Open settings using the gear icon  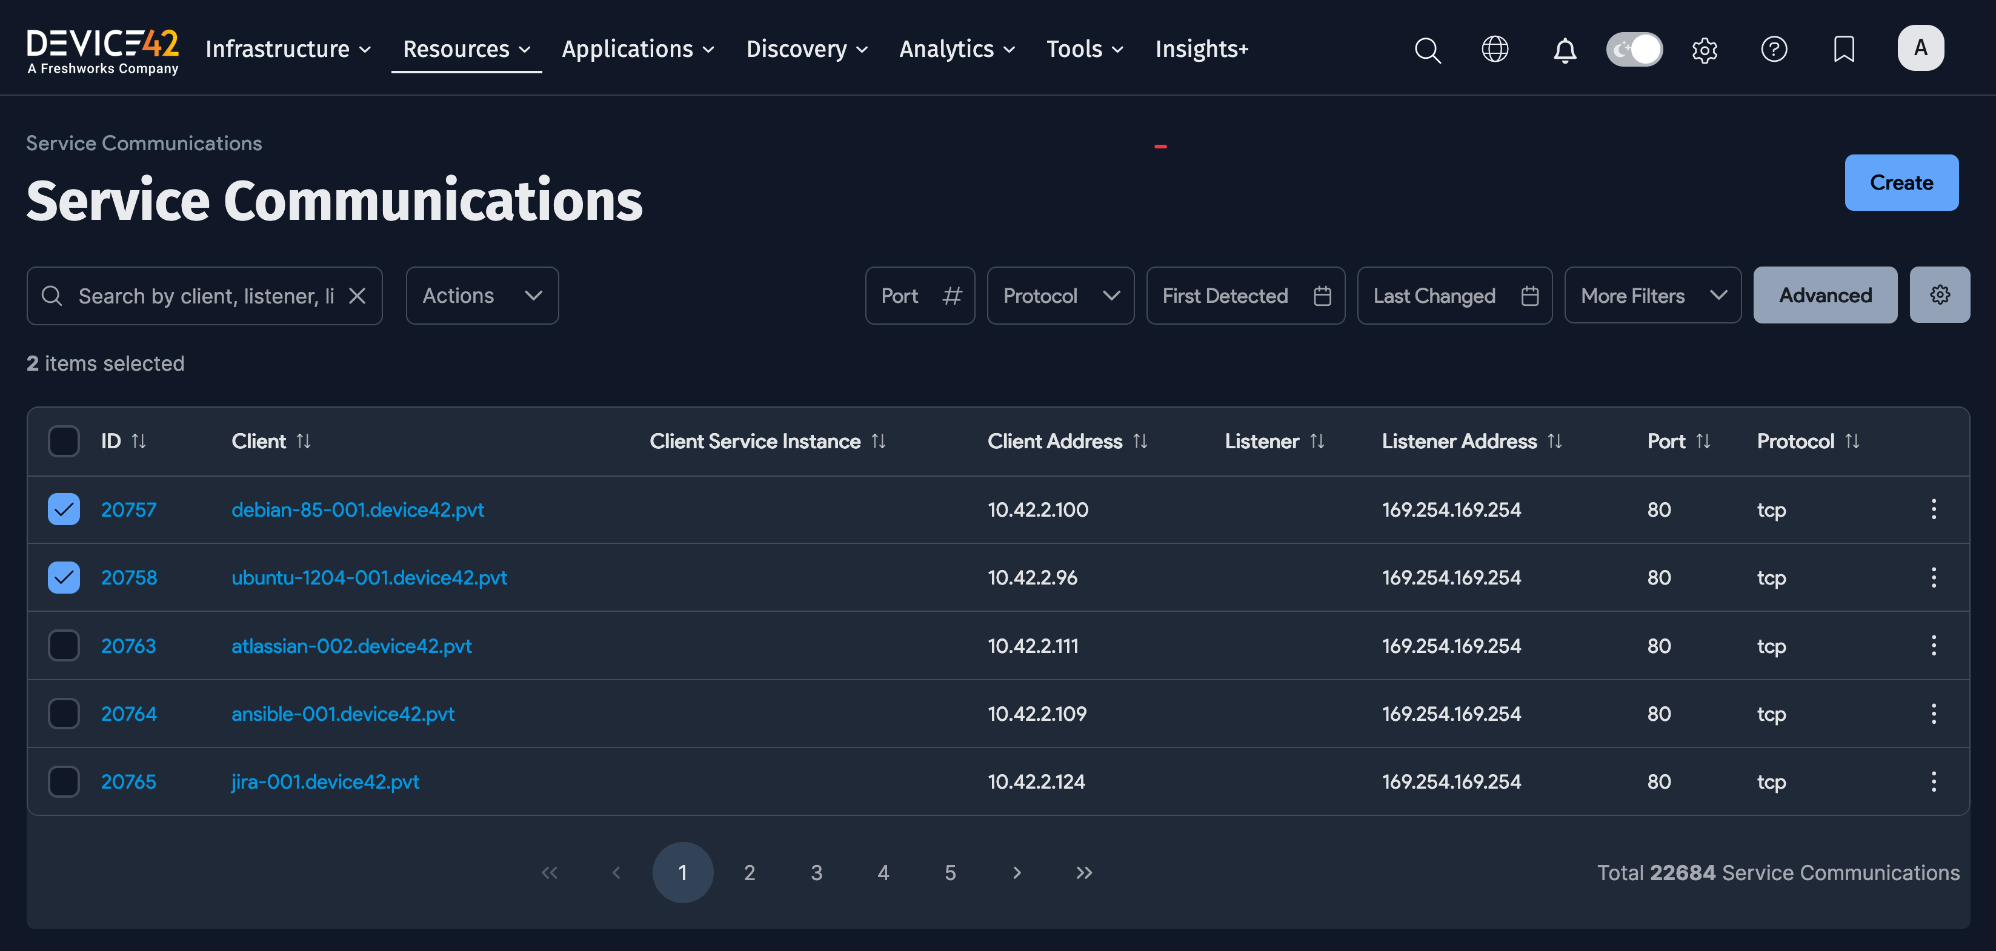(x=1704, y=49)
